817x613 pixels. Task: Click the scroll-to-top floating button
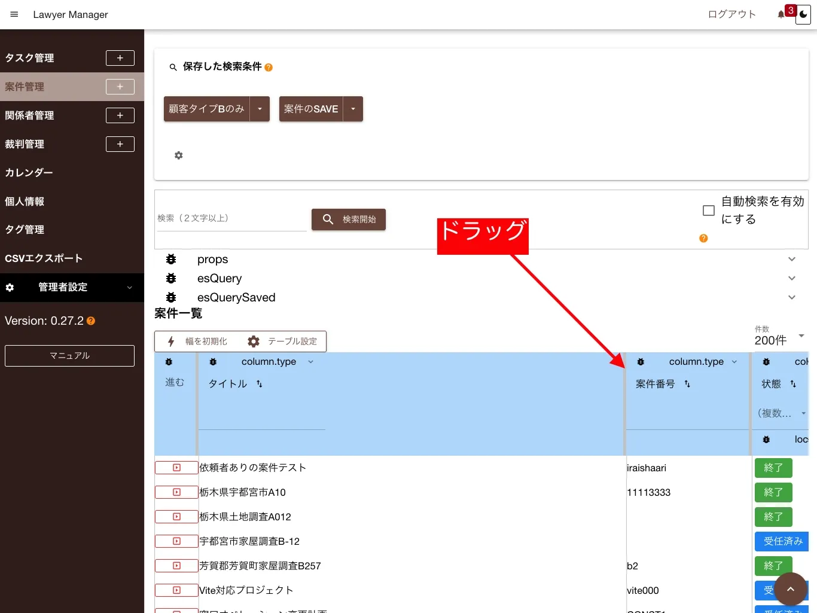click(x=791, y=589)
